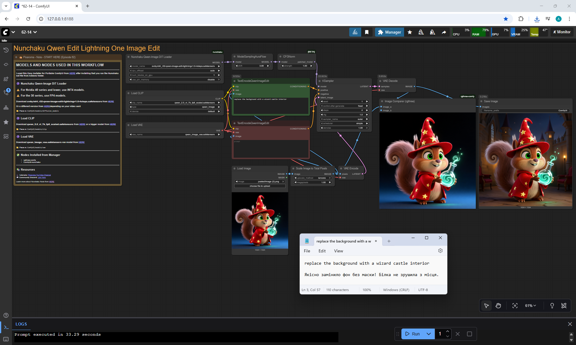Open queue history in left sidebar
576x345 pixels.
(x=6, y=50)
